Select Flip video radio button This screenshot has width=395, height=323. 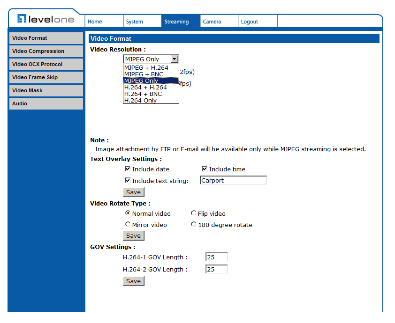pyautogui.click(x=193, y=213)
